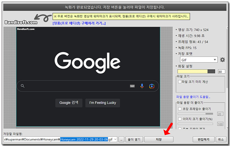Image resolution: width=230 pixels, height=146 pixels.
Task: Open the GIF save format dropdown
Action: 198,60
